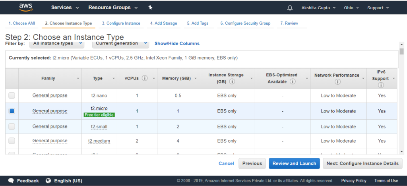Image resolution: width=407 pixels, height=186 pixels.
Task: Go to the 7. Review step
Action: click(289, 23)
